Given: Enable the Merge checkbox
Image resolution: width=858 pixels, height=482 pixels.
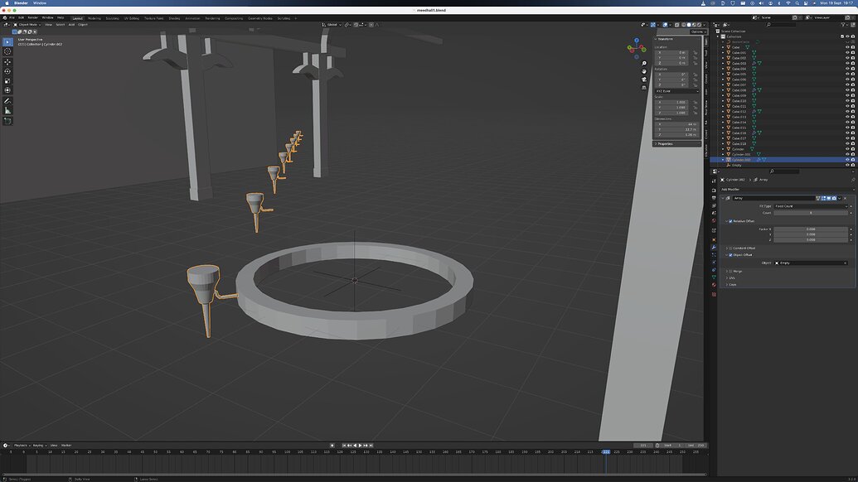Looking at the screenshot, I should coord(730,271).
